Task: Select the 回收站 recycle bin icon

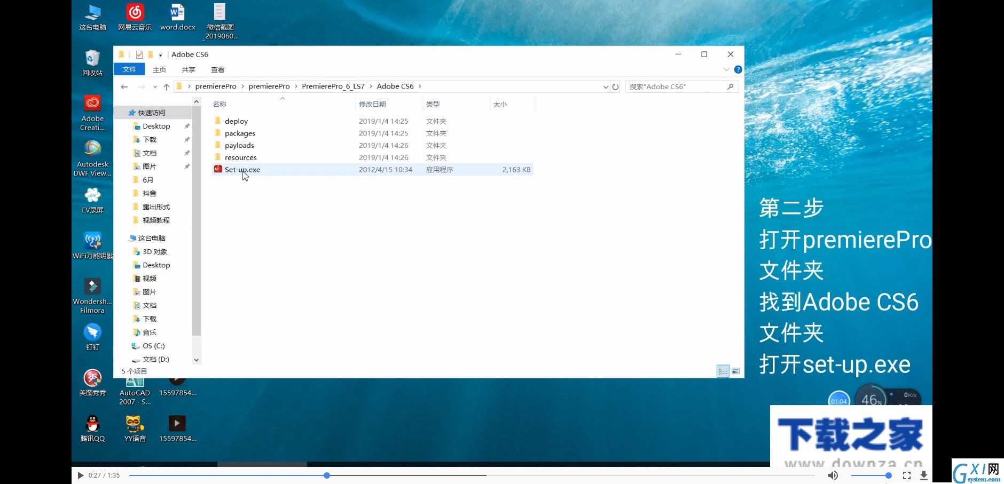Action: click(92, 62)
